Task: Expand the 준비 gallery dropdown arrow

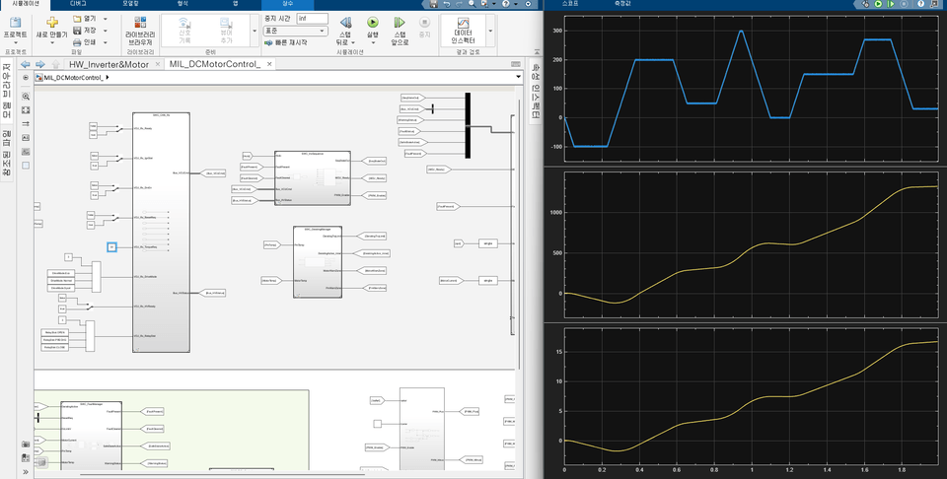Action: 255,31
